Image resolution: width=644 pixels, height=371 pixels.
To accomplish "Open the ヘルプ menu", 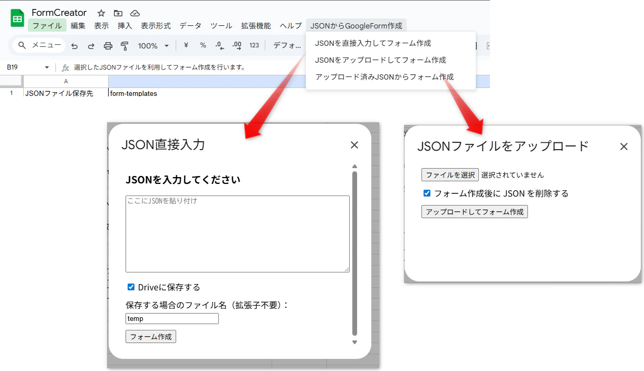I will click(291, 25).
